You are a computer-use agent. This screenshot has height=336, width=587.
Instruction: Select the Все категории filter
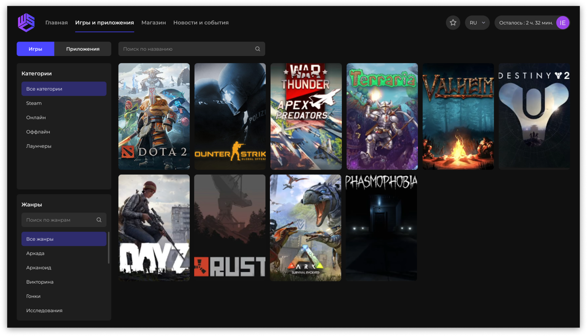64,89
